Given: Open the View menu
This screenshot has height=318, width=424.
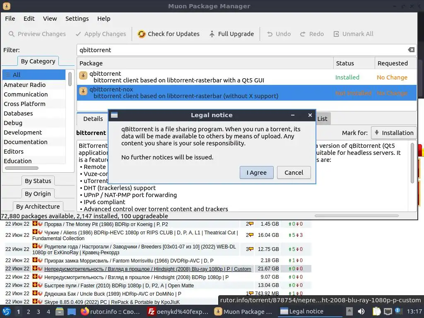Looking at the screenshot, I should pos(50,19).
